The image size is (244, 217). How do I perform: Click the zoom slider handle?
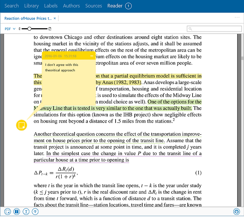(29, 29)
